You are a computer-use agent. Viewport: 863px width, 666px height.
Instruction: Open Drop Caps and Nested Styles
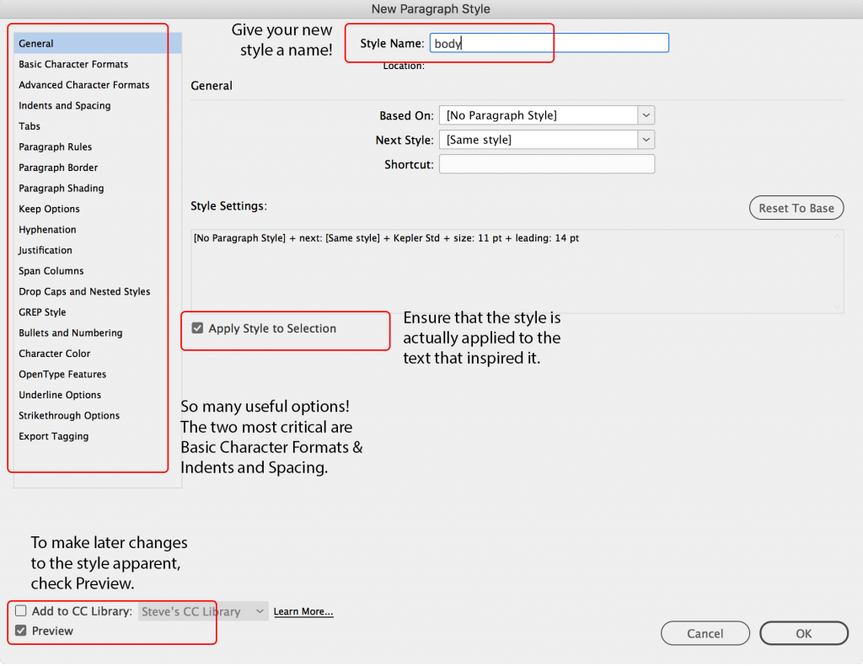click(84, 291)
